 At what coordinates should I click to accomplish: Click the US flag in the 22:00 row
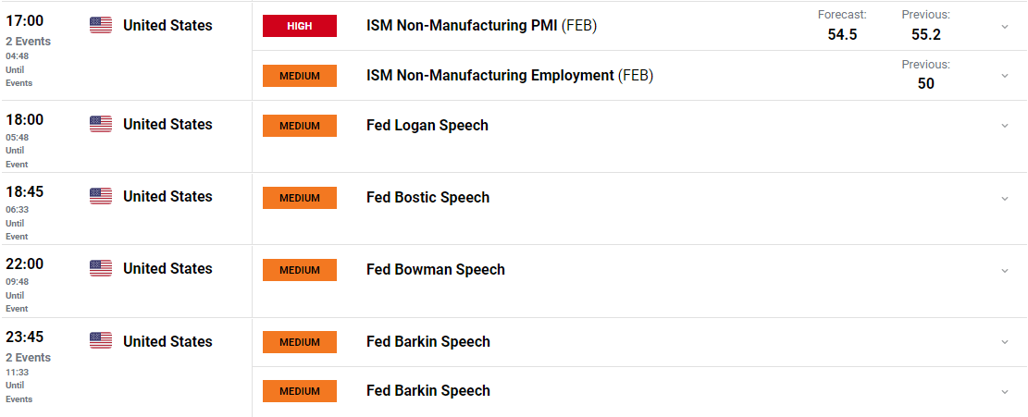click(x=101, y=268)
